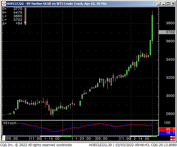Click the 3702 last price marker
Image resolution: width=177 pixels, height=147 pixels.
point(167,32)
